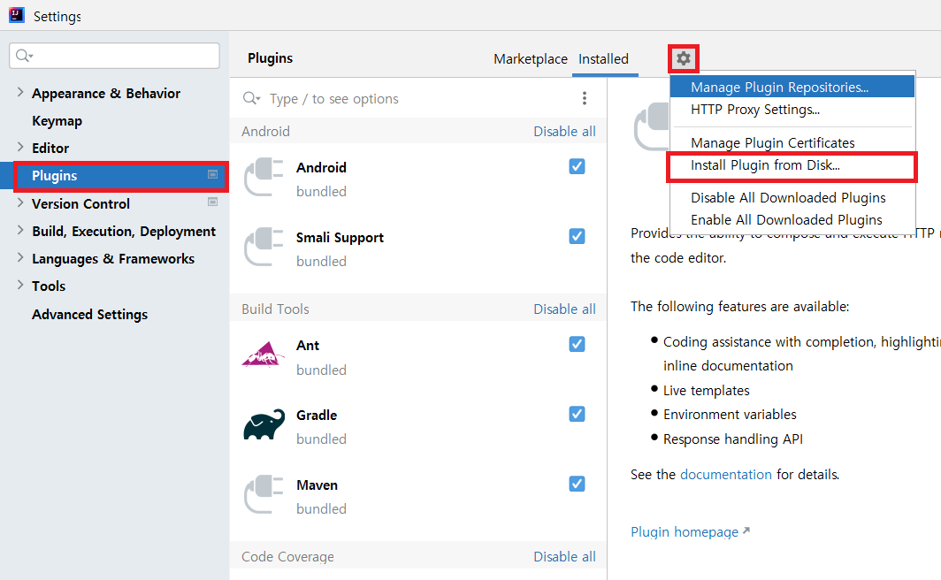Select the Smali Support plugin name
The height and width of the screenshot is (580, 941).
[340, 238]
